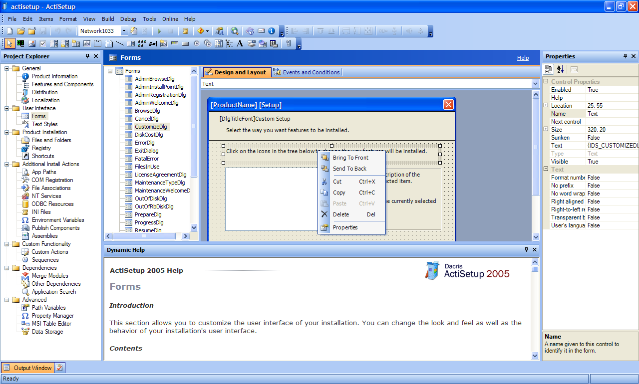Open the Output Window tab
This screenshot has width=639, height=384.
(28, 368)
